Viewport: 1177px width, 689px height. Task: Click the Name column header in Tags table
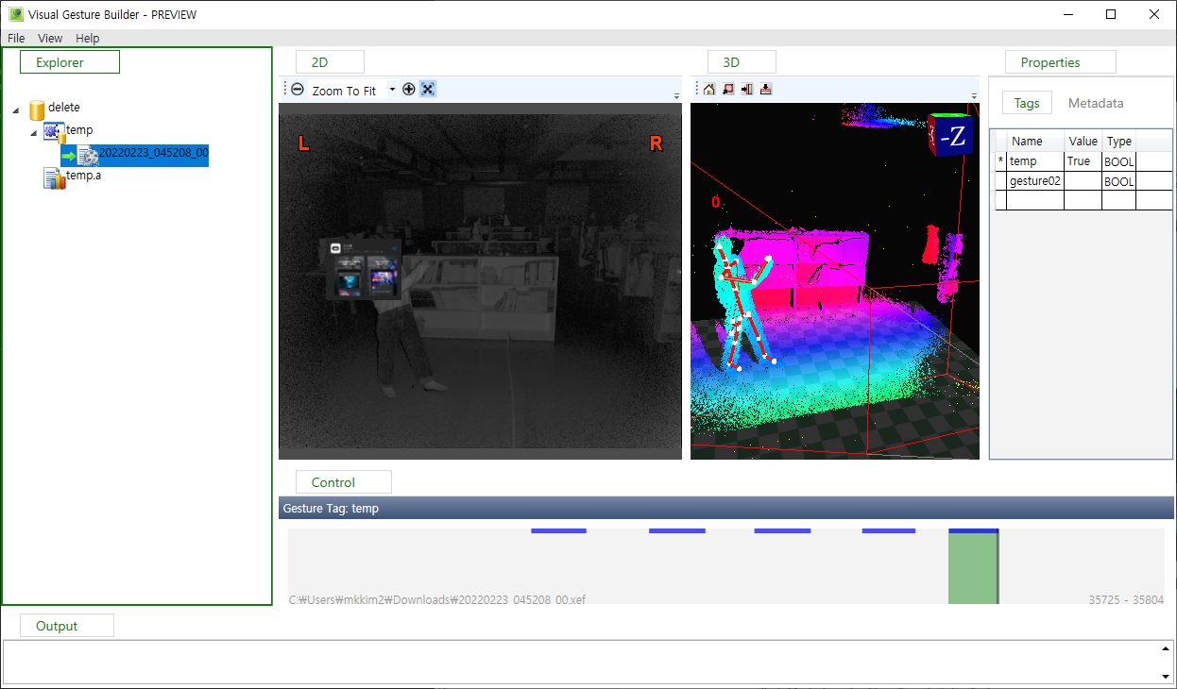click(1035, 142)
